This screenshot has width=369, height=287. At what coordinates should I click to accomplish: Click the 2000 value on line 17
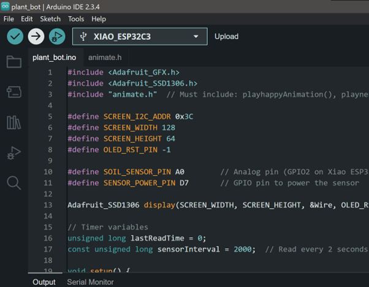click(x=243, y=249)
